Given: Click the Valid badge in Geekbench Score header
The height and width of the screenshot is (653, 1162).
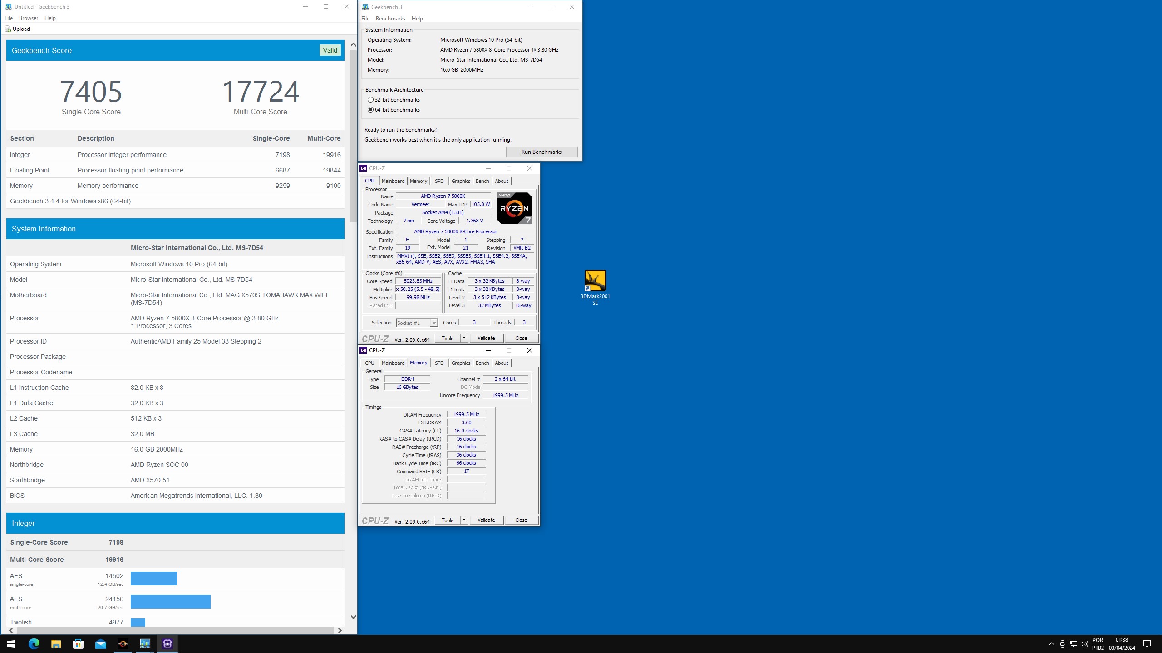Looking at the screenshot, I should 330,50.
